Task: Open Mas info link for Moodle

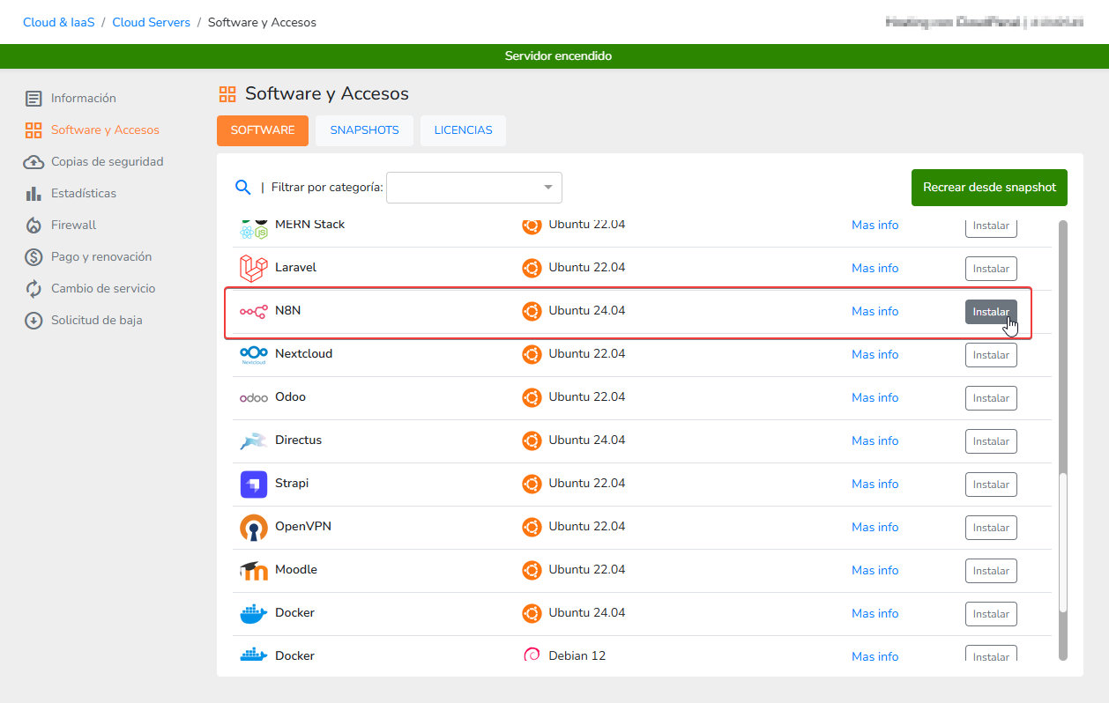Action: [875, 571]
